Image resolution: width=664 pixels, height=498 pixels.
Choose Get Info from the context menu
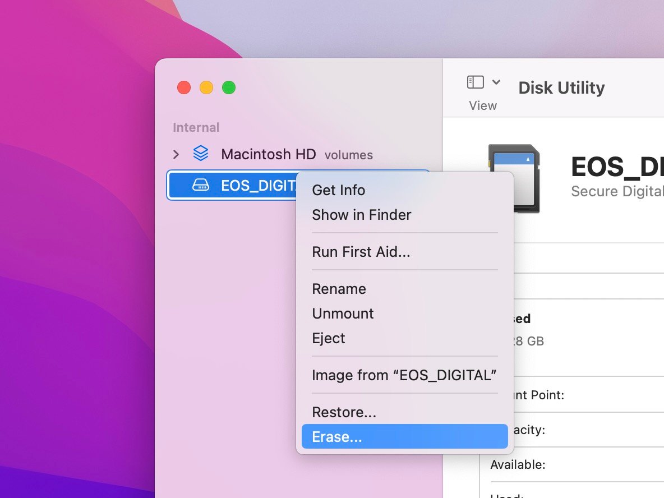pyautogui.click(x=338, y=190)
